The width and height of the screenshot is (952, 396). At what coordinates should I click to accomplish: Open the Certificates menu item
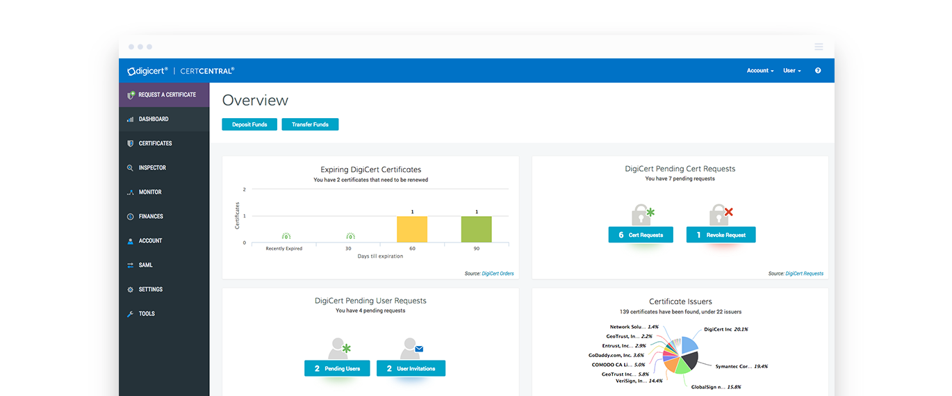click(164, 143)
